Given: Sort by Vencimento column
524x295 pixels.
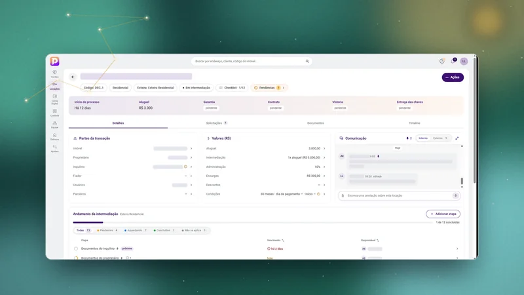Looking at the screenshot, I should [x=275, y=240].
